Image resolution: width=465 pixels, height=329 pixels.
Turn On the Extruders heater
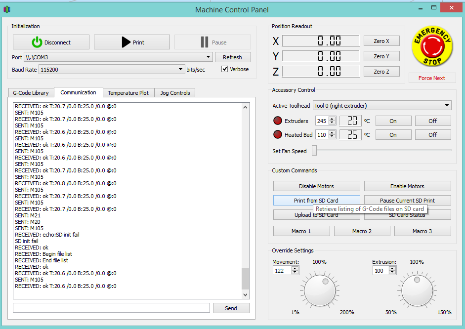click(x=393, y=121)
